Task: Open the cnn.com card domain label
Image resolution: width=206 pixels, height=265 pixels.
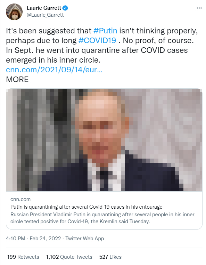Action: [x=20, y=199]
